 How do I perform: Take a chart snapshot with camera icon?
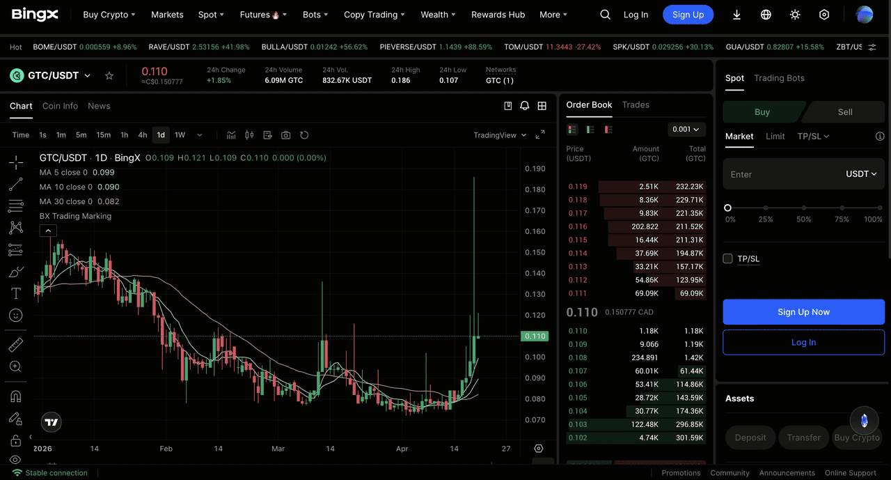click(286, 135)
